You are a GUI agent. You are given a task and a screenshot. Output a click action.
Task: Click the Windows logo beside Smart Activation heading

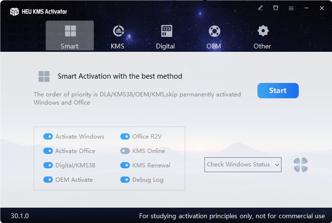click(x=44, y=76)
